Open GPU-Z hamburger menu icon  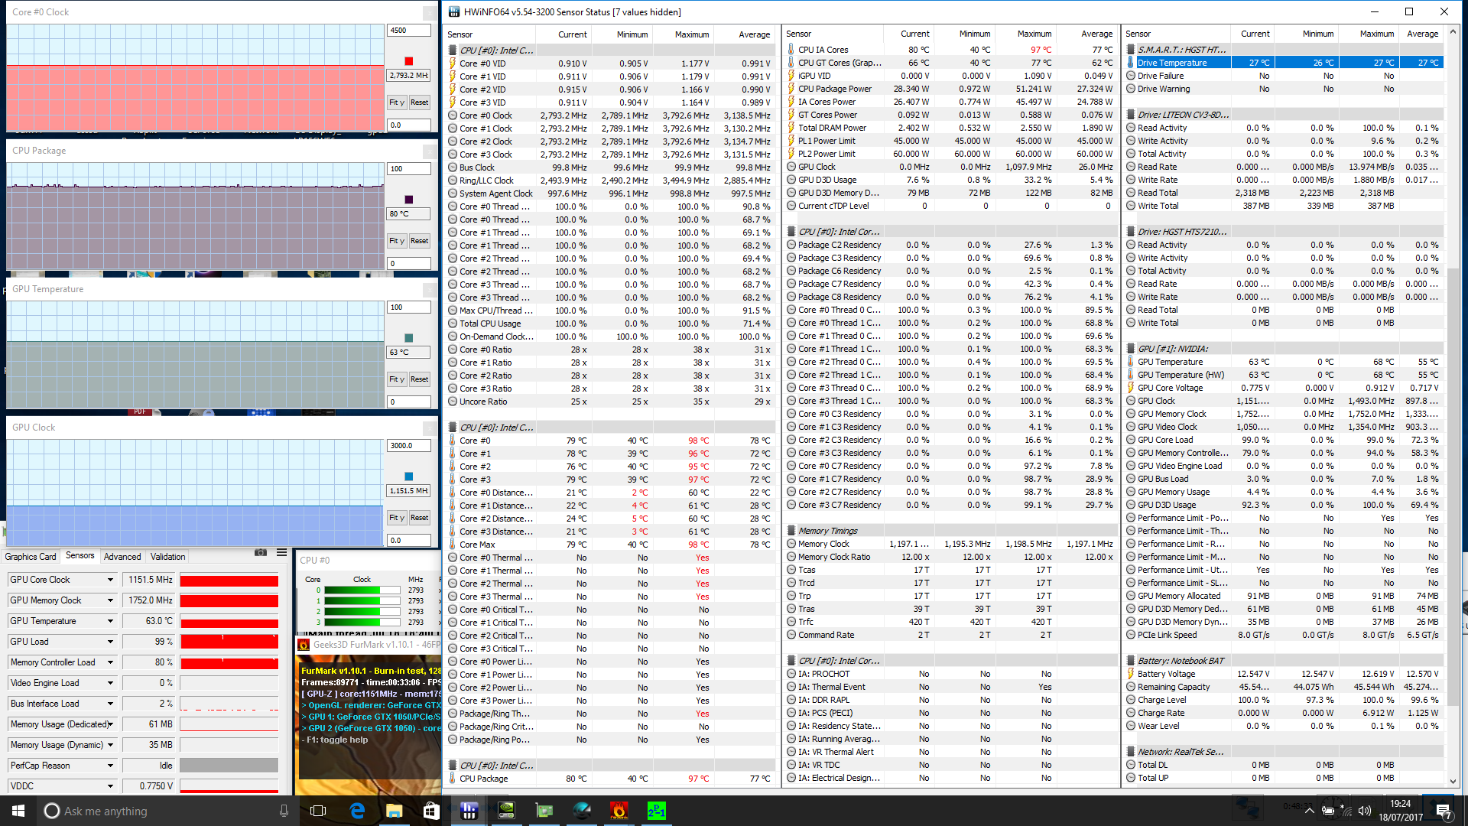point(281,552)
